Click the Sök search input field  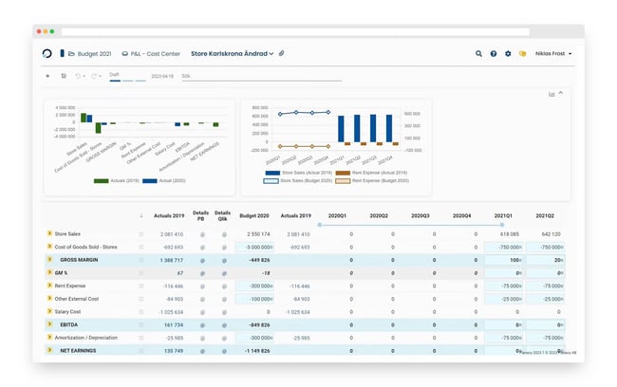click(x=262, y=76)
